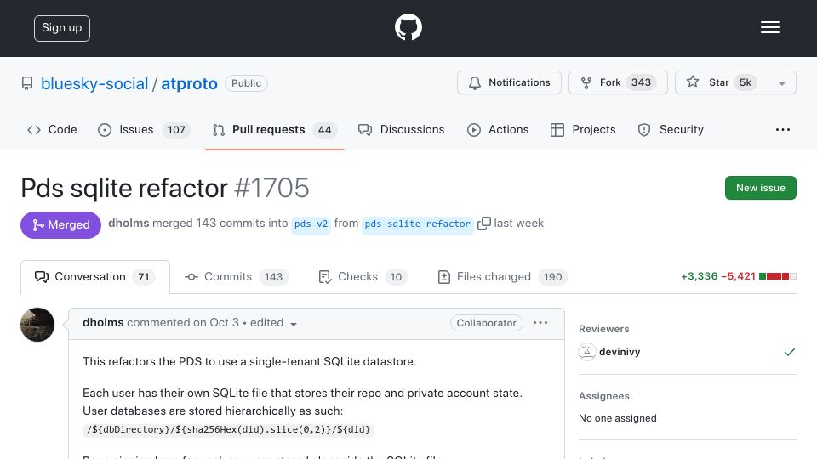
Task: Click the #1705 pull request number
Action: point(271,188)
